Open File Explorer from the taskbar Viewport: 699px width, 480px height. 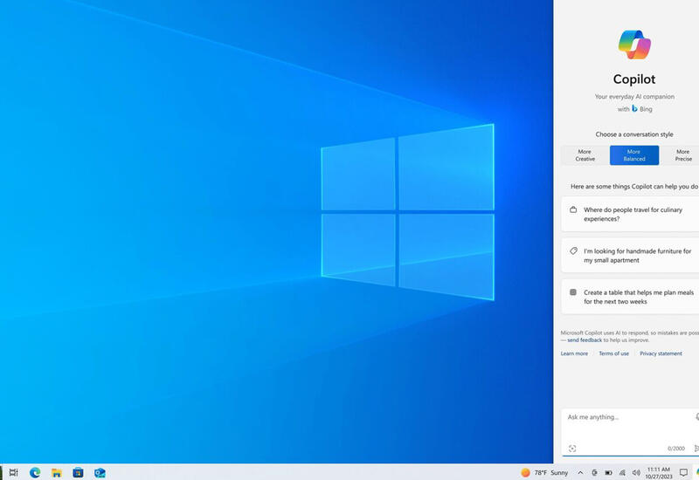coord(57,472)
